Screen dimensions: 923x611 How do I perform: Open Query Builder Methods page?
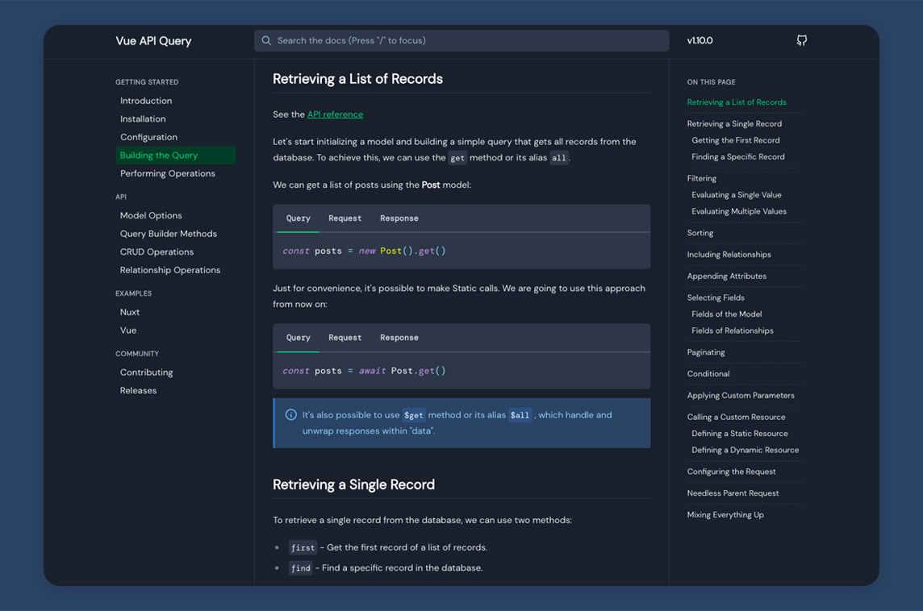tap(169, 234)
